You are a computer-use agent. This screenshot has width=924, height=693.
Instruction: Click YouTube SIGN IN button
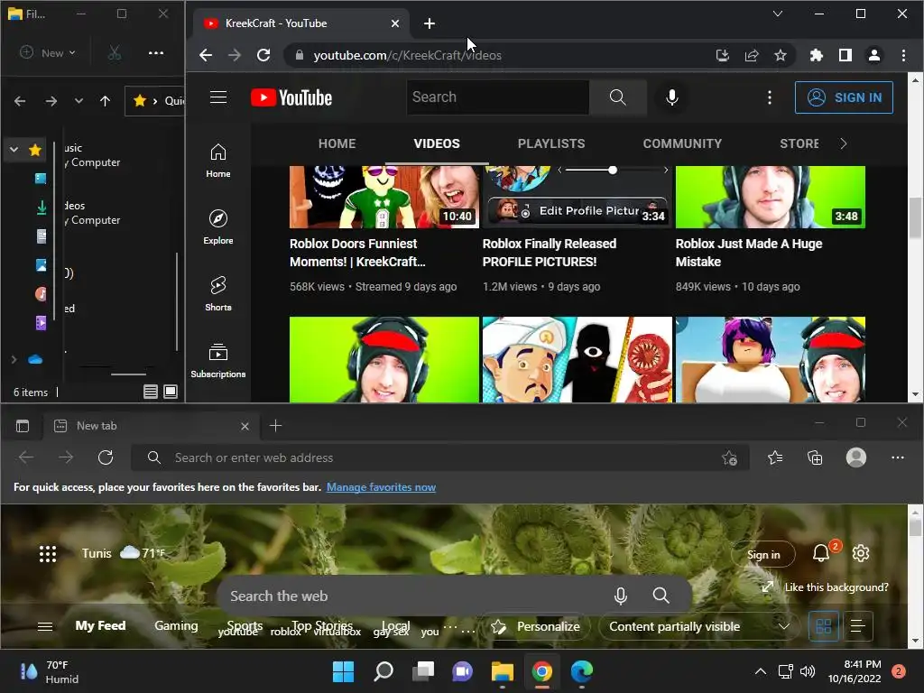(844, 97)
